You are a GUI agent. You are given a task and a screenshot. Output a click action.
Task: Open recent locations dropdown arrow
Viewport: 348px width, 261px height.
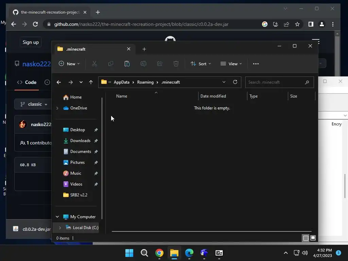coord(81,82)
